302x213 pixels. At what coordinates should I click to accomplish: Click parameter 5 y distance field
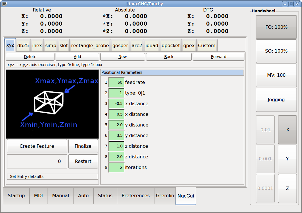(116, 125)
